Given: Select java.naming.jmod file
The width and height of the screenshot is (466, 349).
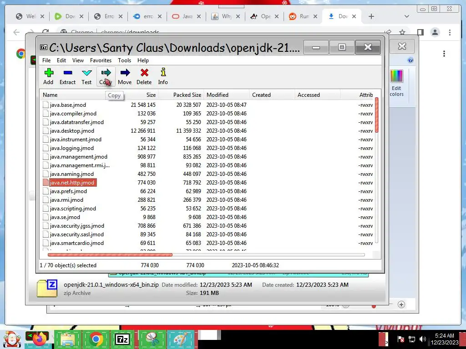Looking at the screenshot, I should point(71,174).
